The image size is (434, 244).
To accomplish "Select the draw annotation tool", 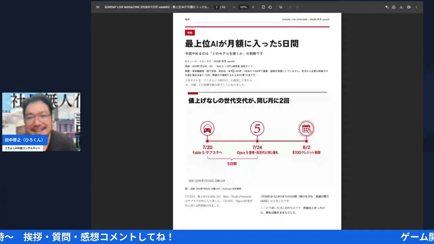I will coord(281,7).
